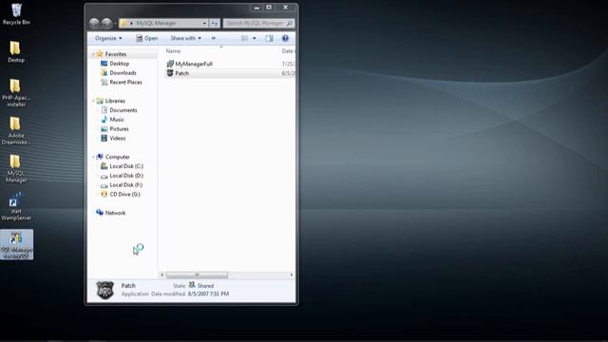Screen dimensions: 608x342
Task: Click the MySQL Manager address bar path
Action: pos(156,23)
